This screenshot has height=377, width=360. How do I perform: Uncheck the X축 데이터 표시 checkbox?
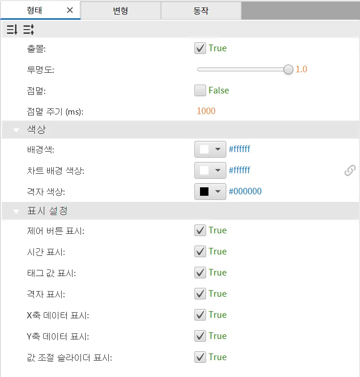click(200, 315)
